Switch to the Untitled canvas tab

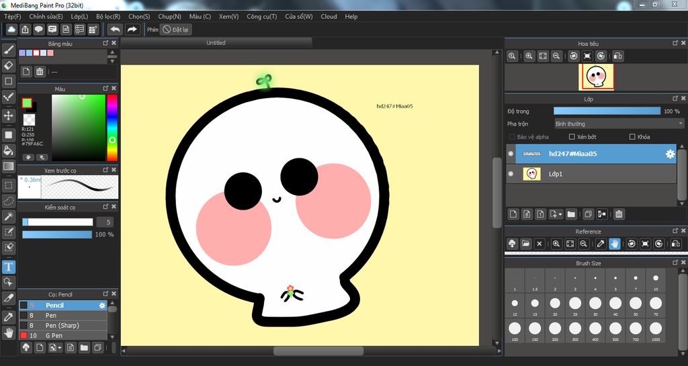click(x=216, y=42)
